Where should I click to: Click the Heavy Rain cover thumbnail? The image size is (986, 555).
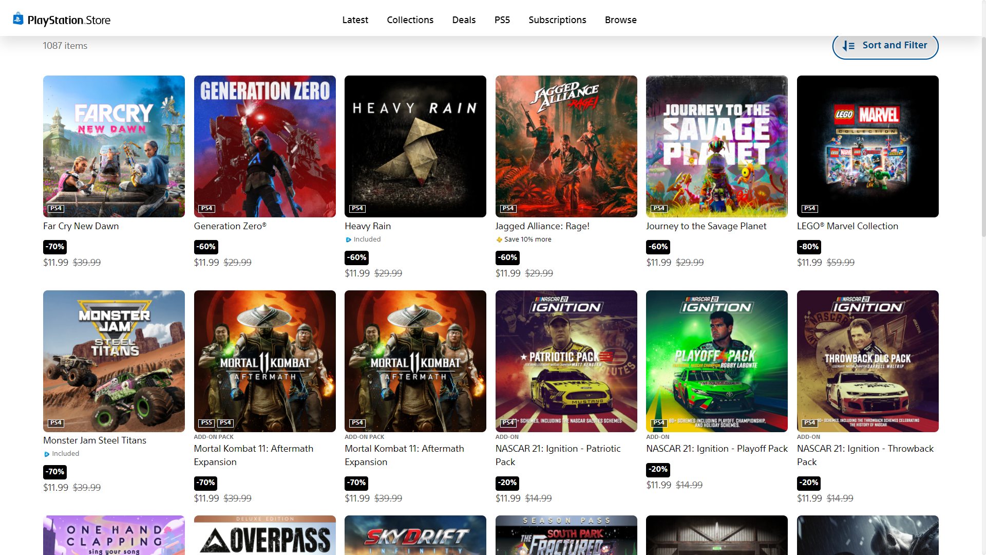coord(415,146)
